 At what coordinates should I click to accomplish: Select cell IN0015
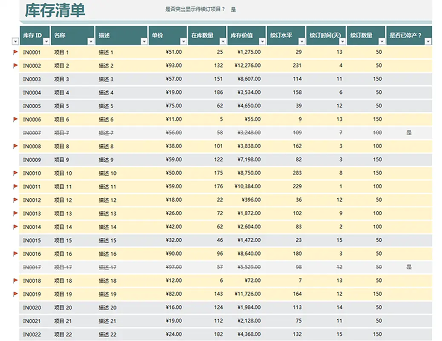32,240
